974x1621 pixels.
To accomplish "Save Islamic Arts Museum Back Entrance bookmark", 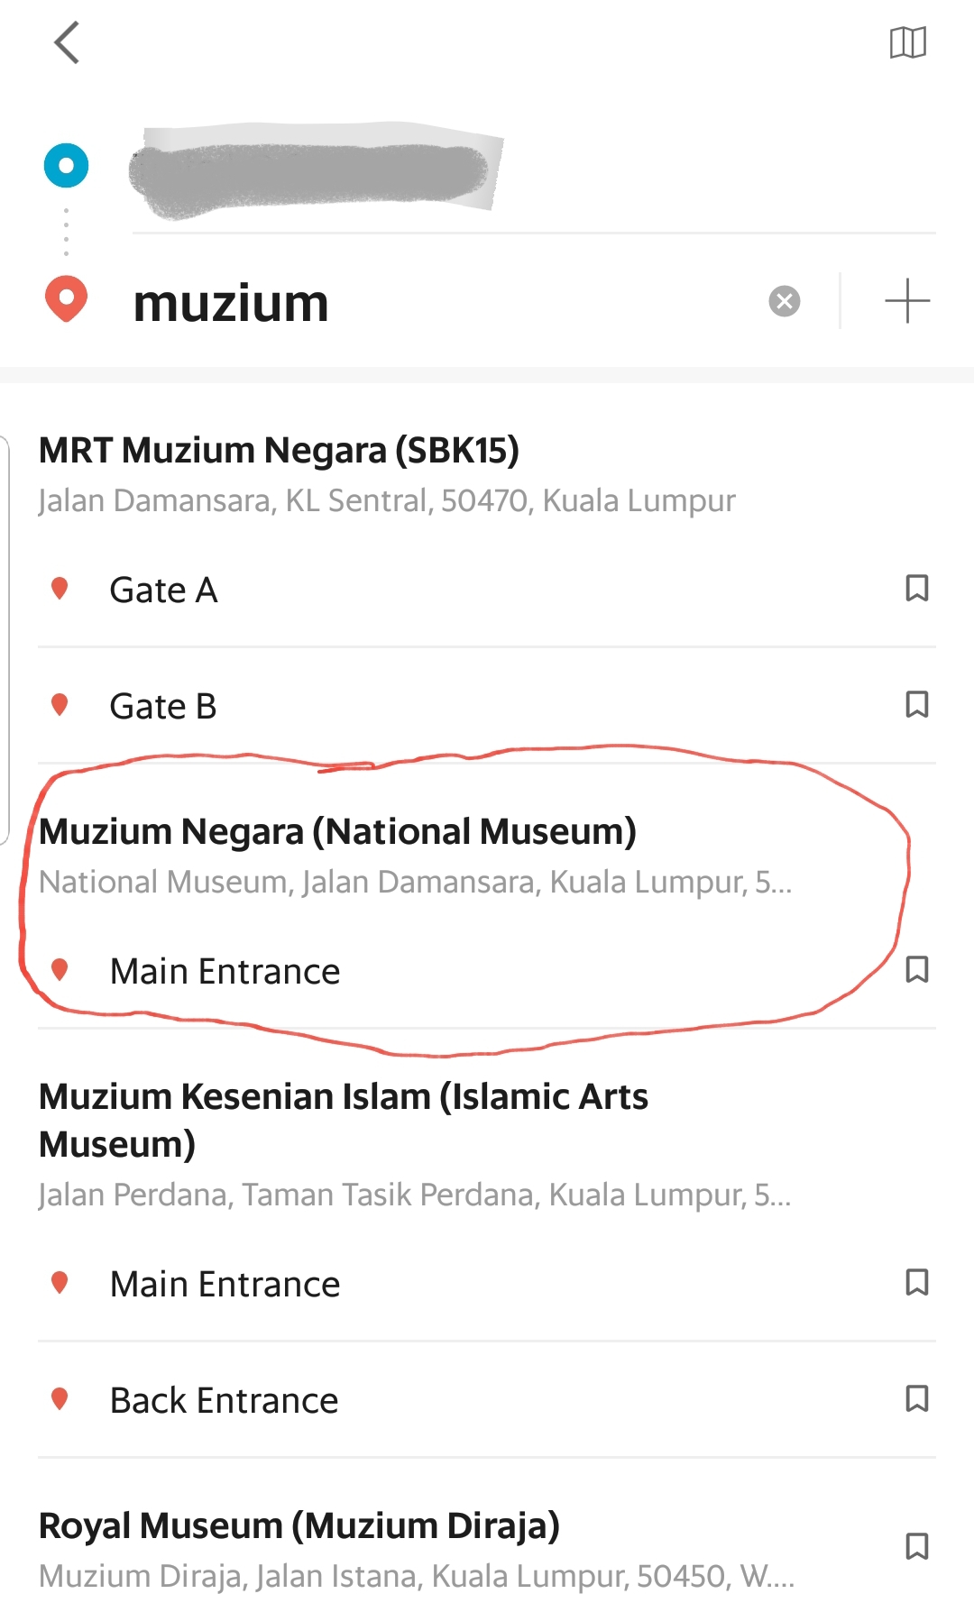I will (916, 1399).
